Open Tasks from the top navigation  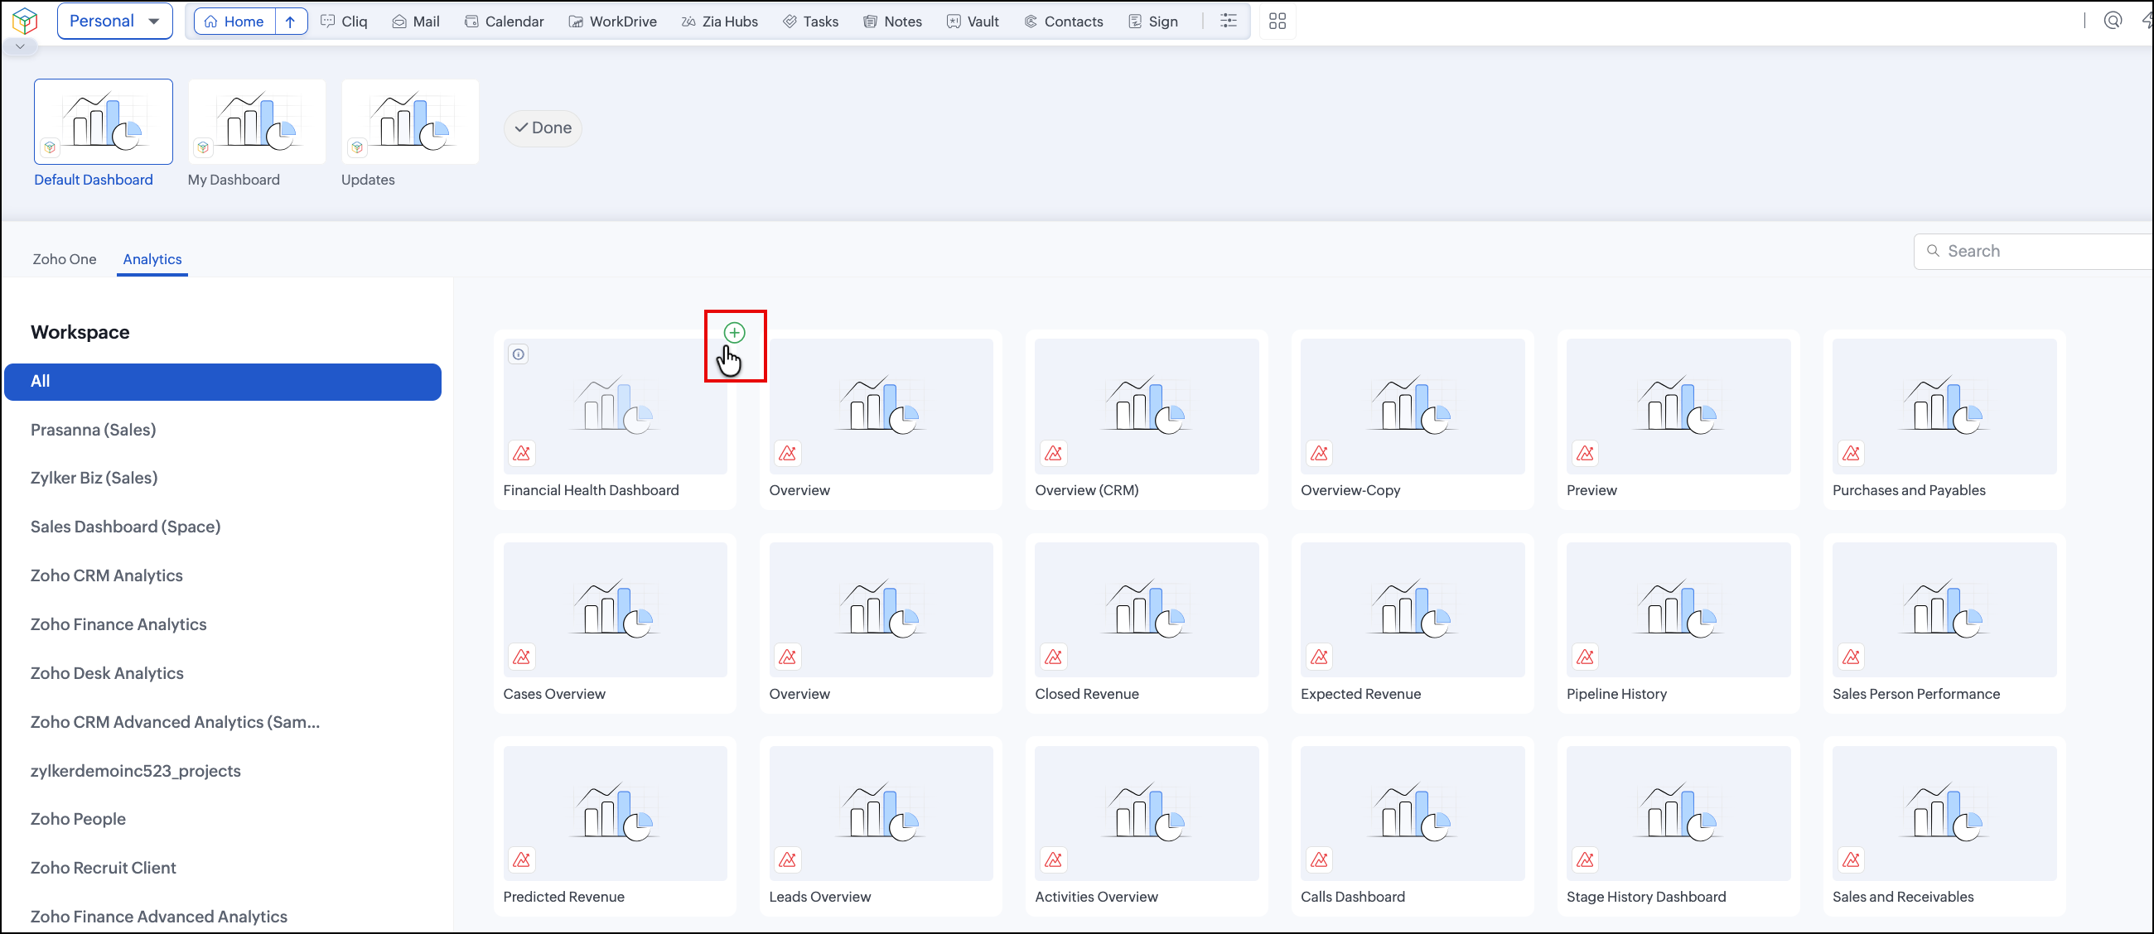pyautogui.click(x=811, y=22)
